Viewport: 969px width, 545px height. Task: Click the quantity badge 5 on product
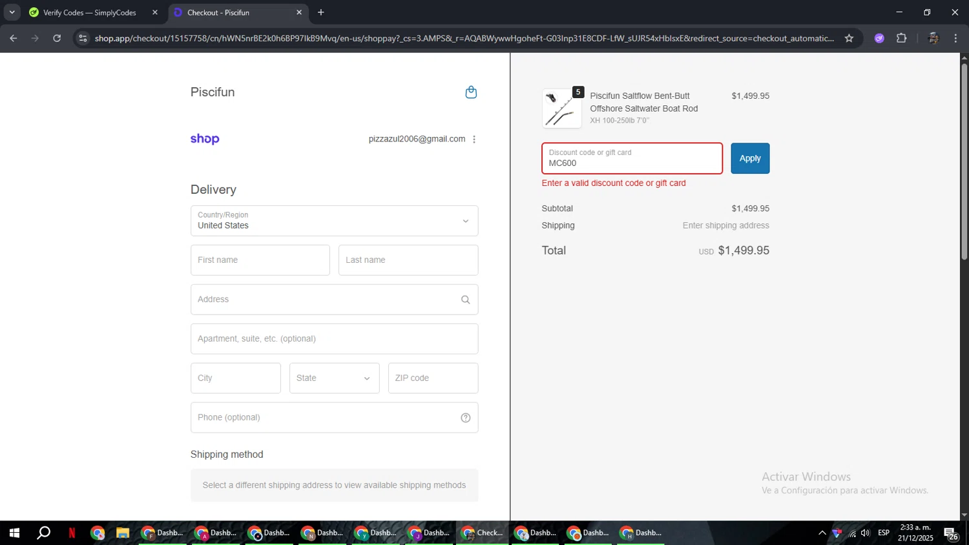tap(578, 92)
